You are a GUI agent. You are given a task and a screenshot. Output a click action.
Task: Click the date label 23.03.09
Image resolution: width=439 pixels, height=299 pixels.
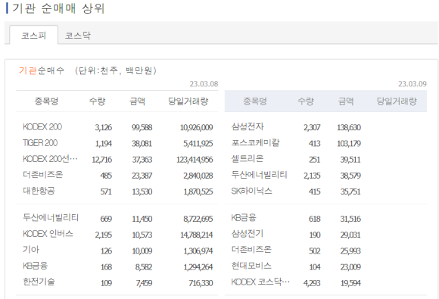[413, 84]
